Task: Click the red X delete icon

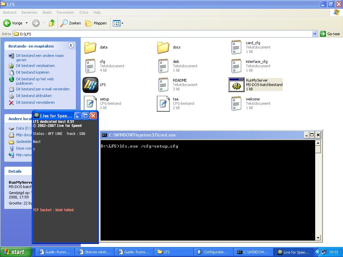Action: (11, 103)
